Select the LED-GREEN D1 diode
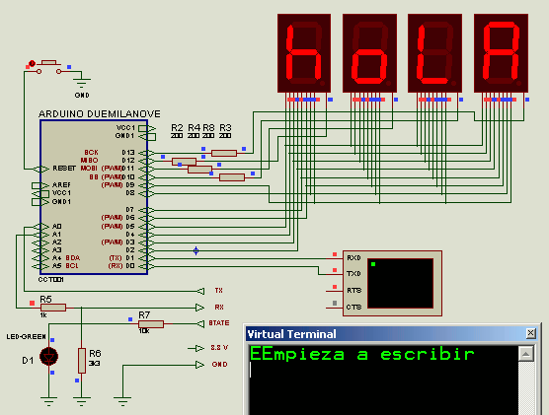549x415 pixels. (49, 357)
